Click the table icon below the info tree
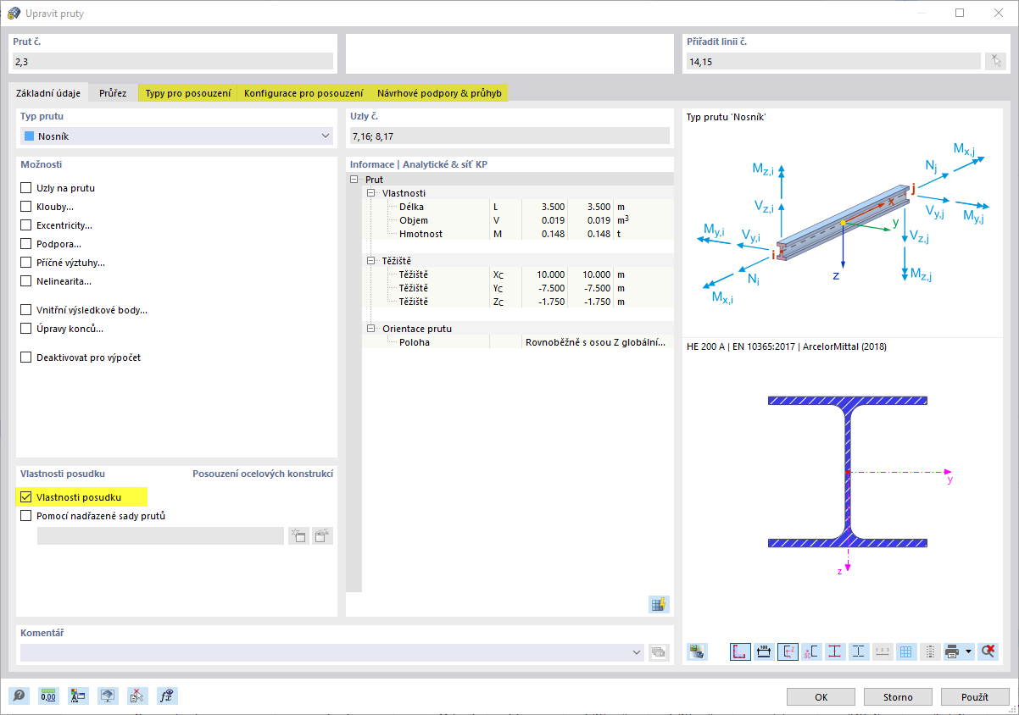This screenshot has height=715, width=1019. [659, 604]
